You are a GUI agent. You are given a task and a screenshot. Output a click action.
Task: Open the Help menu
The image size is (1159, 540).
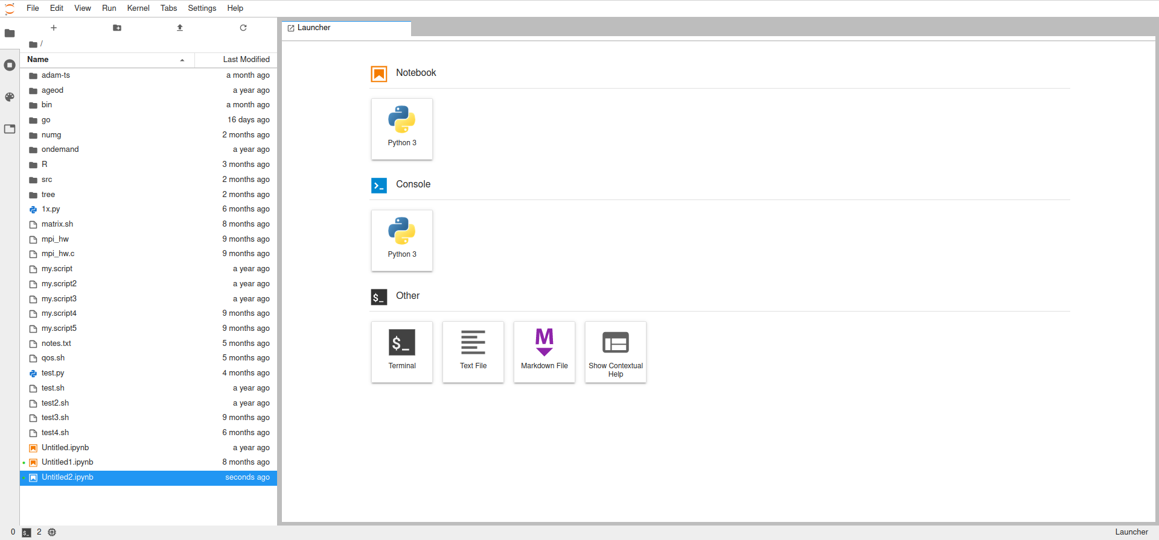pyautogui.click(x=235, y=8)
